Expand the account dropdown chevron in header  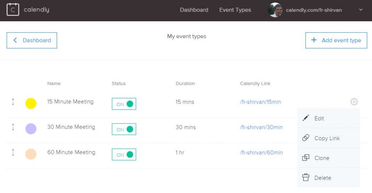coord(361,10)
